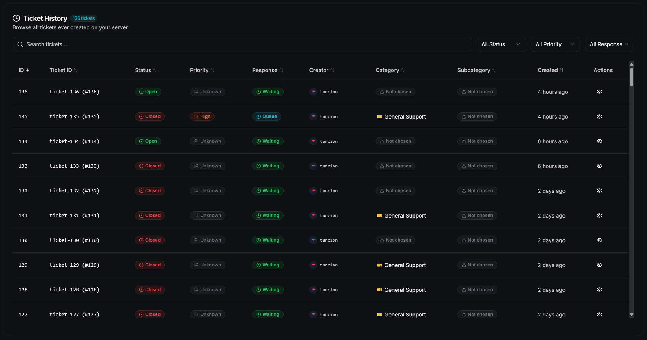The width and height of the screenshot is (647, 340).
Task: View ticket-132 using its eye icon
Action: coord(599,191)
